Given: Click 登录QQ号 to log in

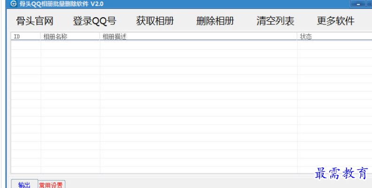Looking at the screenshot, I should point(94,21).
